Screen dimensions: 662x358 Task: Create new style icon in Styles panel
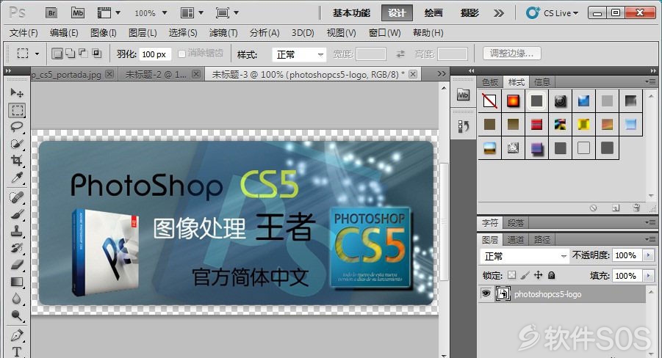[616, 208]
